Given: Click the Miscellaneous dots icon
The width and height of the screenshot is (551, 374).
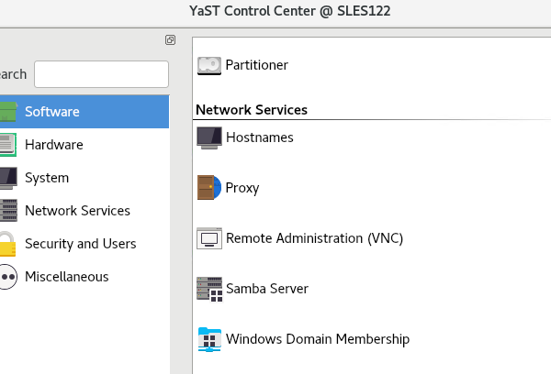Looking at the screenshot, I should click(7, 277).
